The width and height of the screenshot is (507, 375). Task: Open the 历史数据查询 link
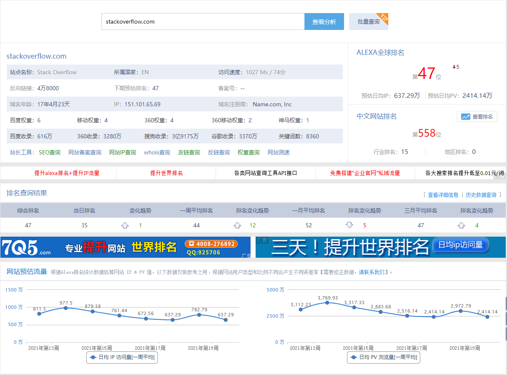(481, 195)
